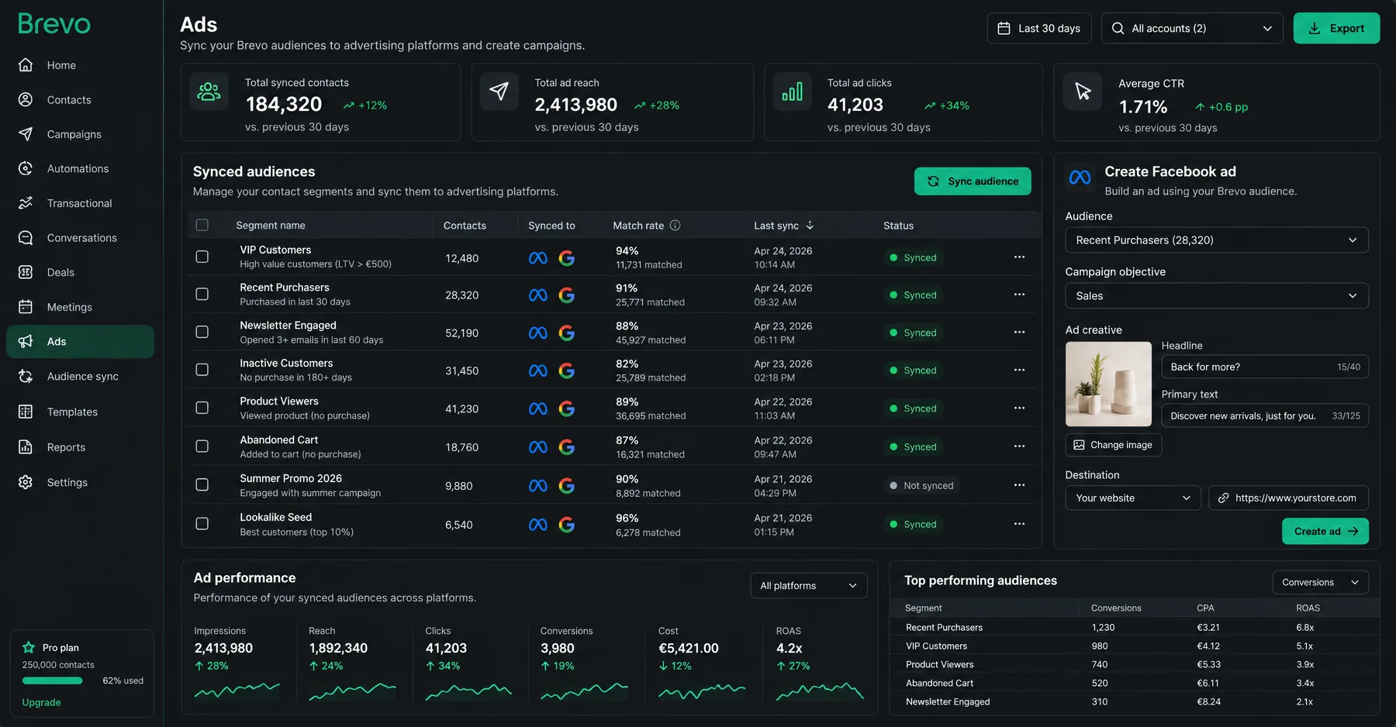Click the Google icon for Abandoned Cart
The width and height of the screenshot is (1396, 727).
[x=567, y=447]
